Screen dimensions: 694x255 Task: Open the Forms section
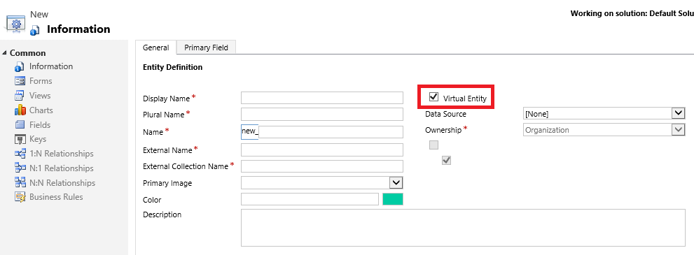(41, 81)
